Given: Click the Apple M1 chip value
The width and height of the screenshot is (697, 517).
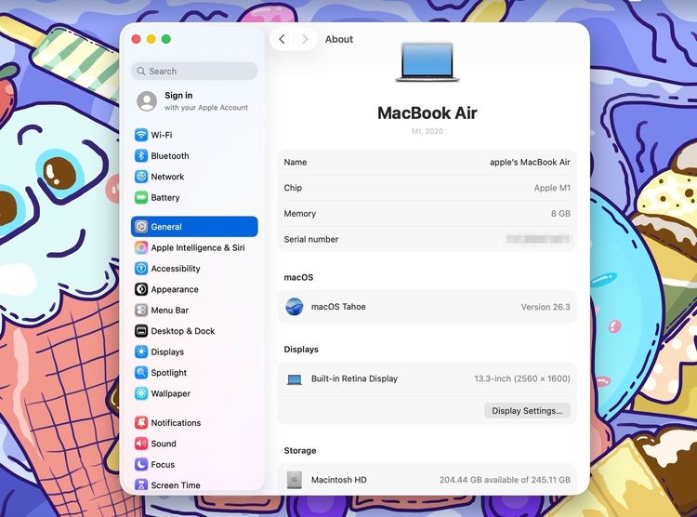Looking at the screenshot, I should pos(552,188).
